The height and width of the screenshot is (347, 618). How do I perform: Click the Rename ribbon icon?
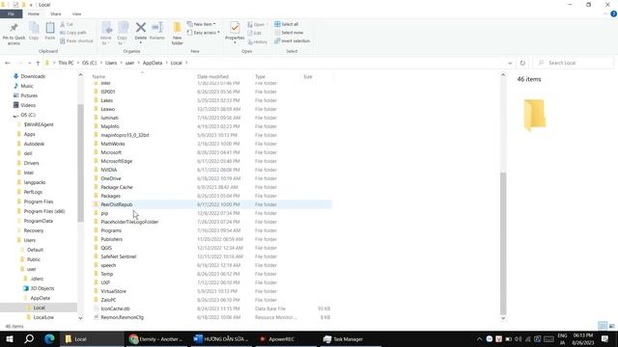point(157,31)
